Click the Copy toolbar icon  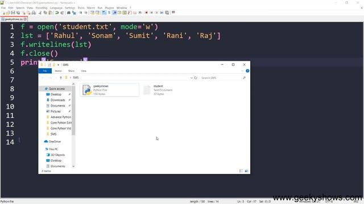pyautogui.click(x=45, y=12)
